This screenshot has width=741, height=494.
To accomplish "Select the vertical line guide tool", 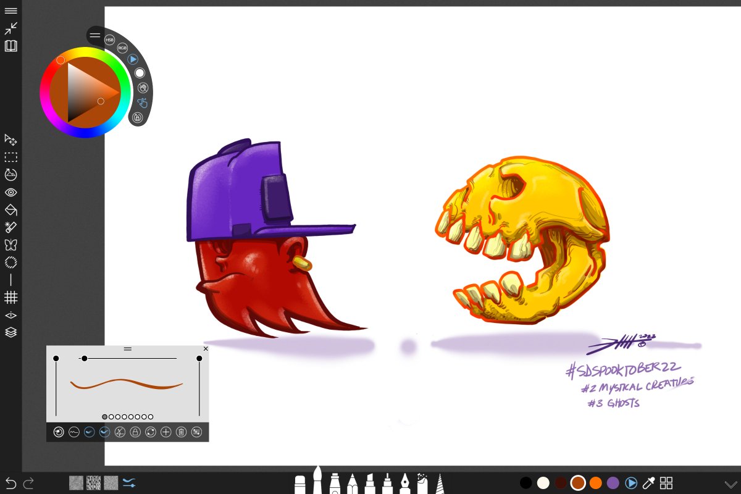I will click(x=10, y=280).
